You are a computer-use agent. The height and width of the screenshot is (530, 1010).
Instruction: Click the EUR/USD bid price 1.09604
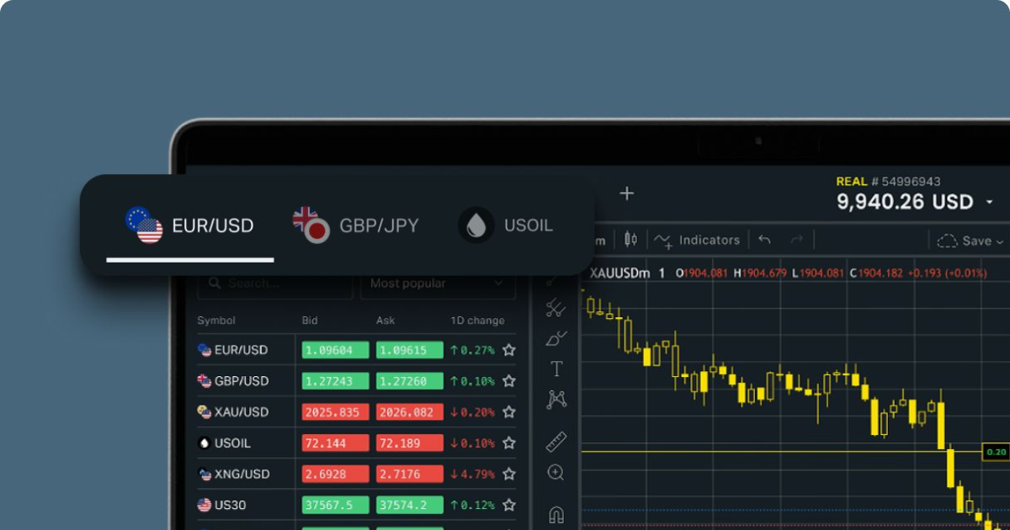point(335,350)
